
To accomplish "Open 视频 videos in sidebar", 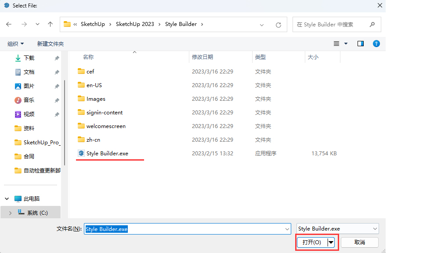I will [x=29, y=114].
